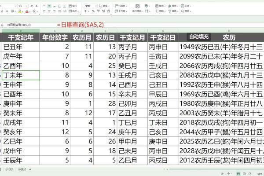Click the freeze panes (冻结) button

click(x=186, y=6)
